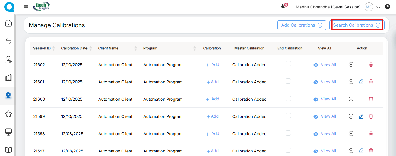Screen dimensions: 396x156
Task: Open the user profile dropdown chevron
Action: tap(378, 7)
